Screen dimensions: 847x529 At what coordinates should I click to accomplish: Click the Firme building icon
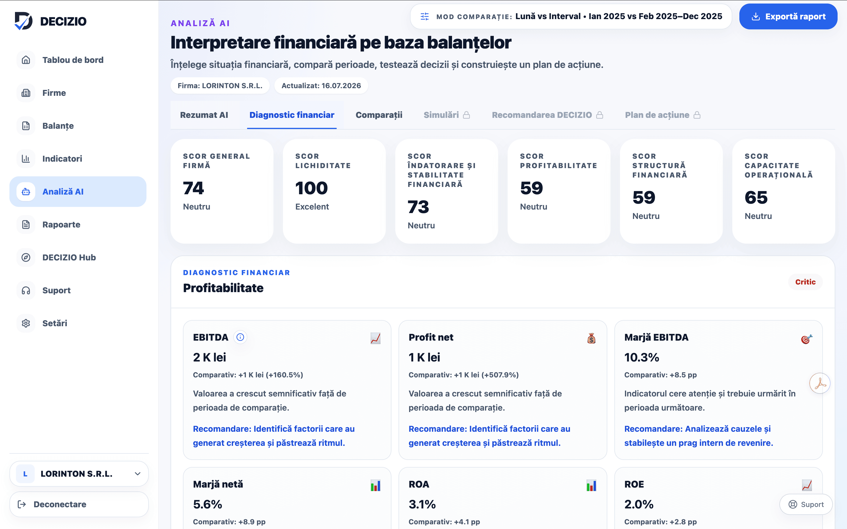(26, 93)
